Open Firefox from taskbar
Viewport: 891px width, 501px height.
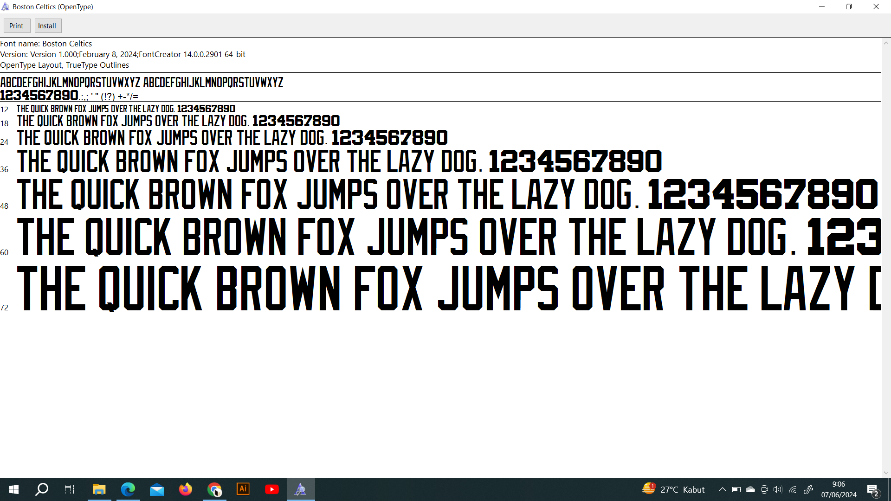point(186,489)
